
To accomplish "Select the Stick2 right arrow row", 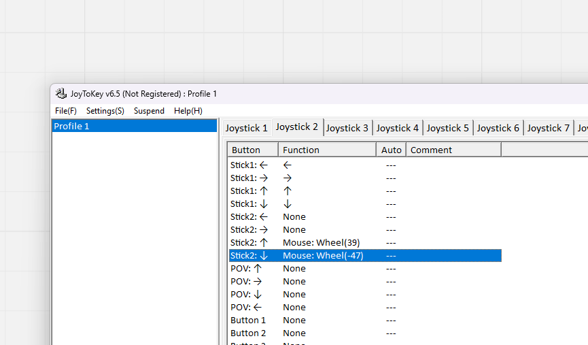I will (365, 230).
